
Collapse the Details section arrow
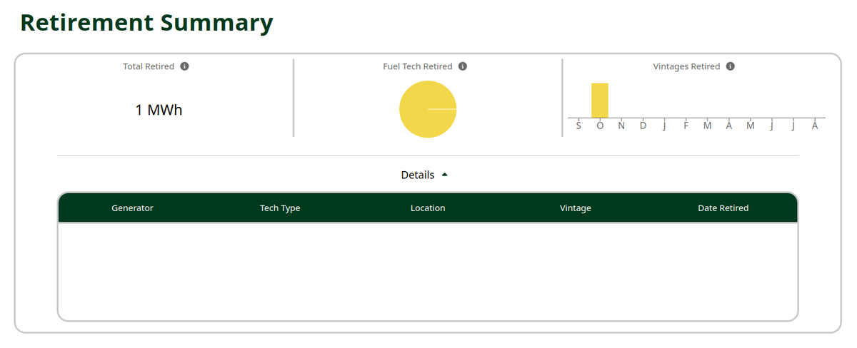pyautogui.click(x=445, y=175)
